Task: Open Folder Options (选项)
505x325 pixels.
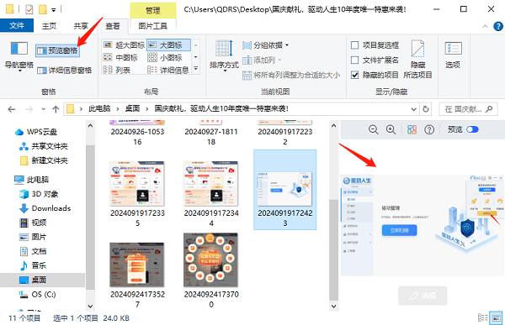Action: click(x=453, y=55)
